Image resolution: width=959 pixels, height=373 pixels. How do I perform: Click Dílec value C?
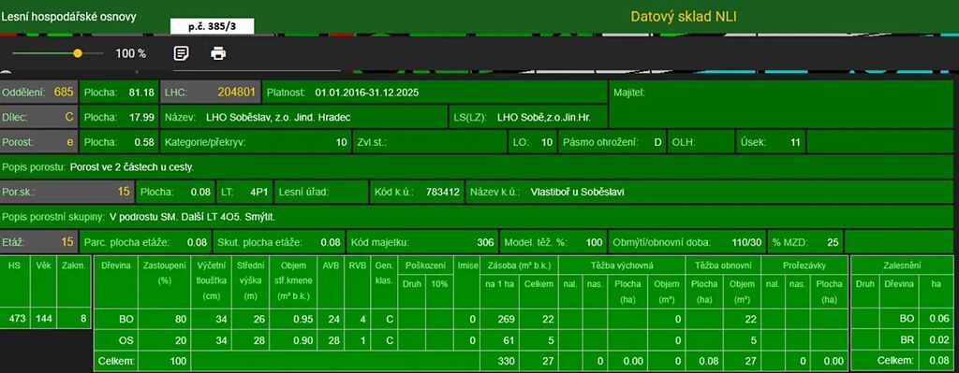[x=69, y=117]
